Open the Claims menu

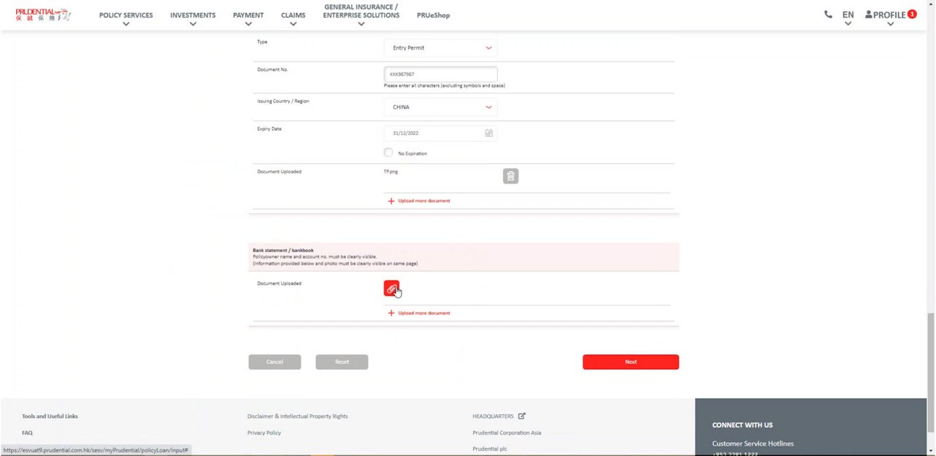[x=292, y=15]
